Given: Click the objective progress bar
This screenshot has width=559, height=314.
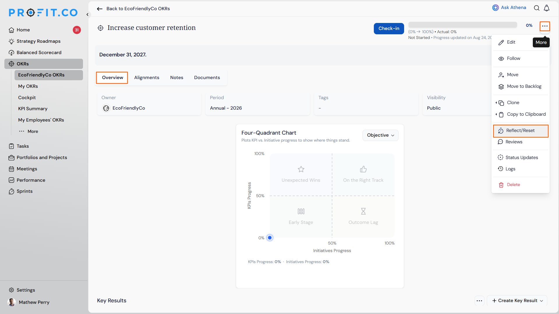Looking at the screenshot, I should [x=463, y=25].
